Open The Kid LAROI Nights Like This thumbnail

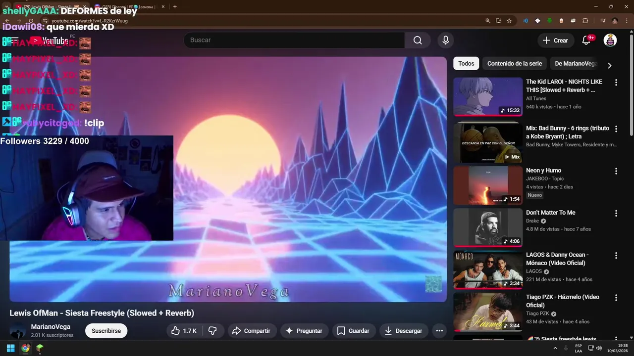click(x=488, y=96)
